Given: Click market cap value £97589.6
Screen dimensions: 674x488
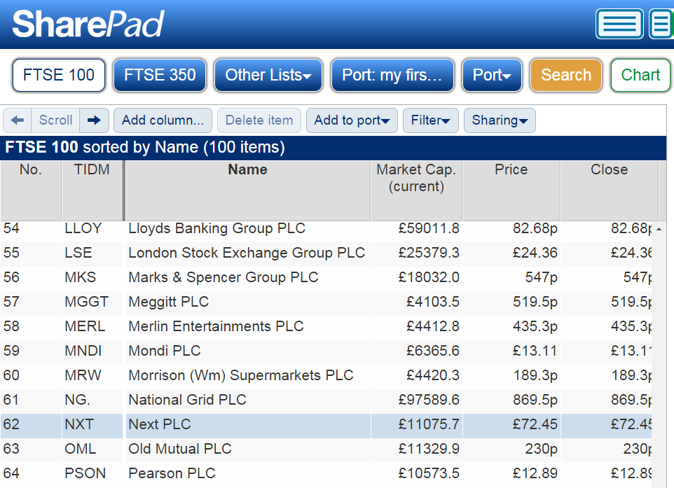Looking at the screenshot, I should 429,400.
